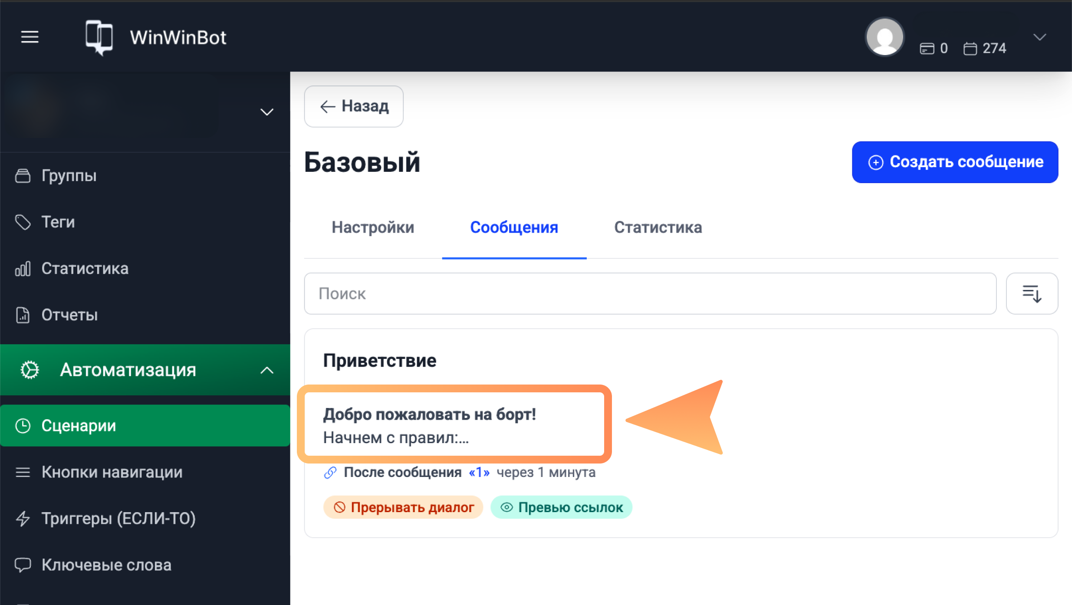Open the bot selector dropdown in sidebar
This screenshot has height=605, width=1072.
click(266, 112)
